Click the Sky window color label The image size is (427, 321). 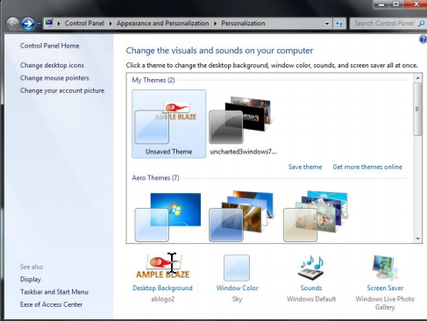click(x=237, y=299)
